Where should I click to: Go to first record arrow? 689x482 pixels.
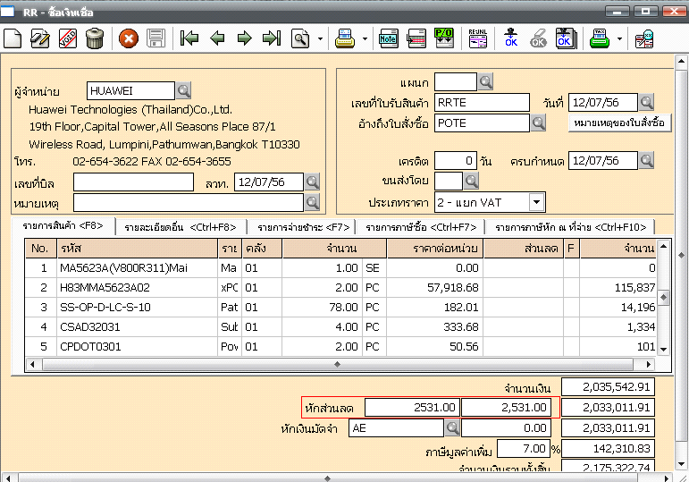[189, 38]
